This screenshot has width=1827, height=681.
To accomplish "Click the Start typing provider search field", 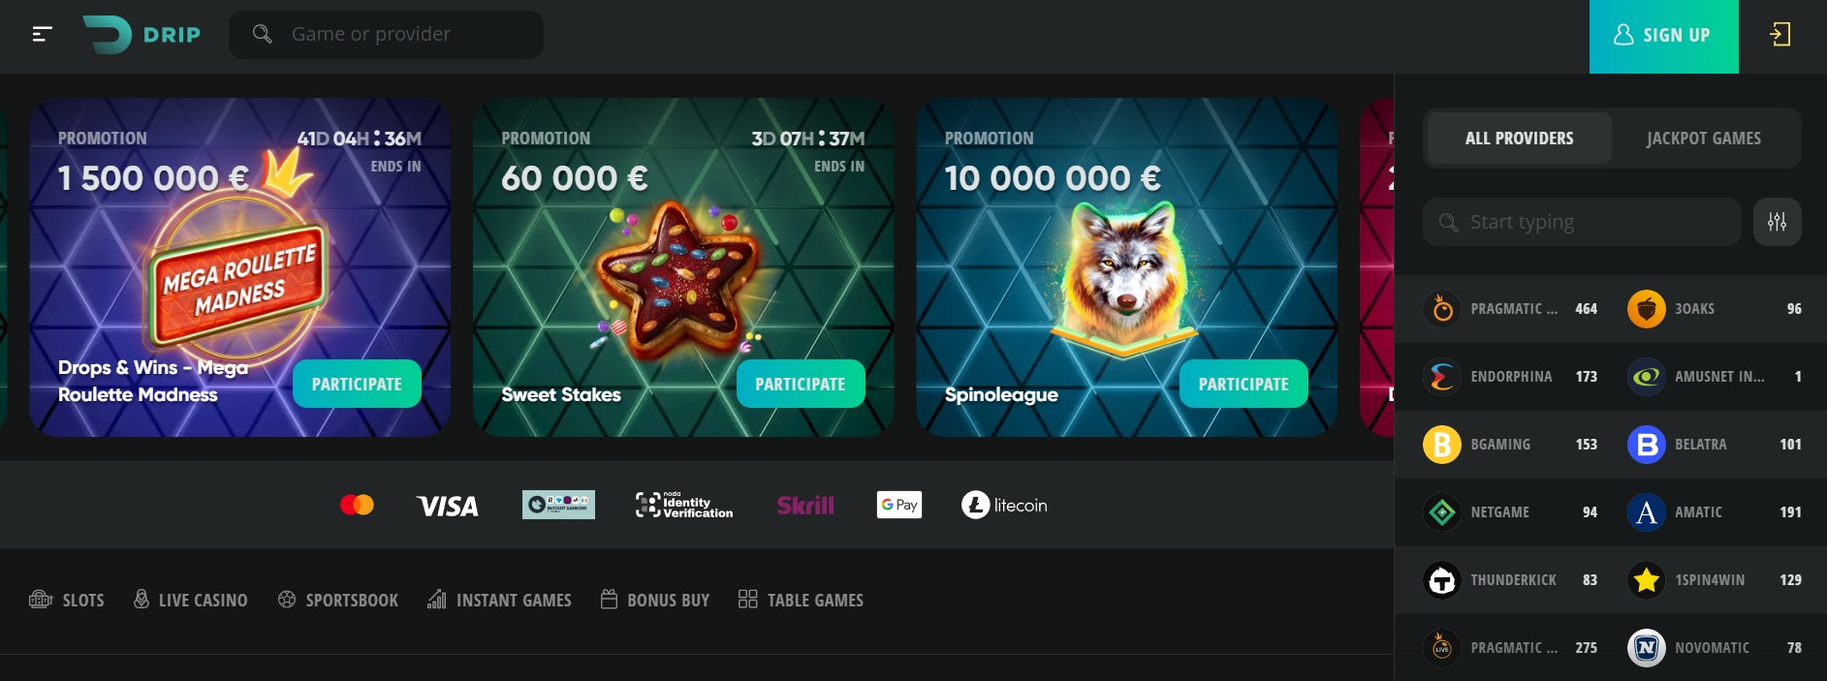I will 1582,222.
